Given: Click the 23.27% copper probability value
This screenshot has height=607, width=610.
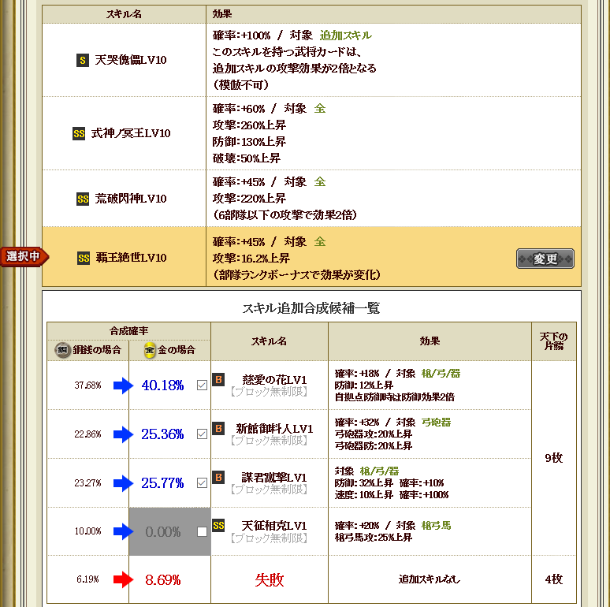Looking at the screenshot, I should (x=87, y=483).
